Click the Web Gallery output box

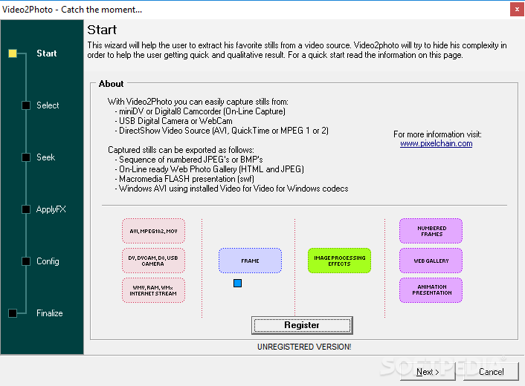(x=431, y=261)
